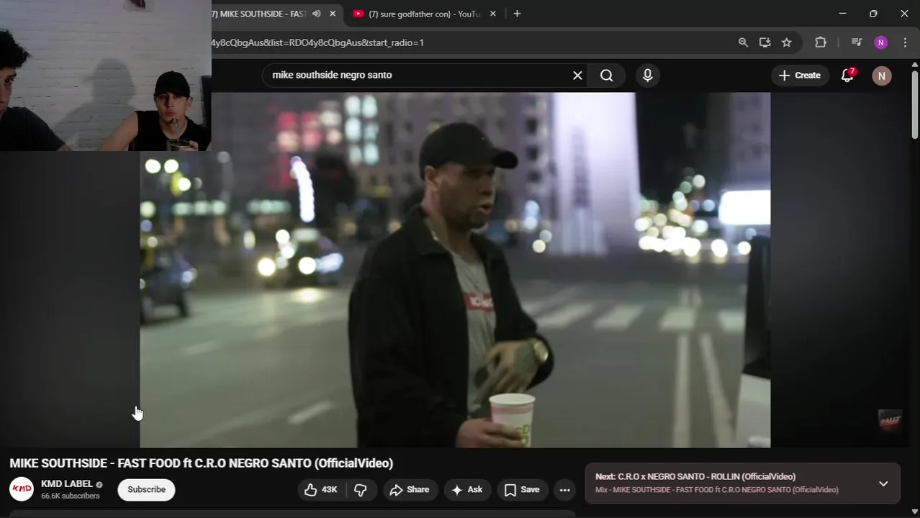
Task: Clear the YouTube search text
Action: (x=577, y=75)
